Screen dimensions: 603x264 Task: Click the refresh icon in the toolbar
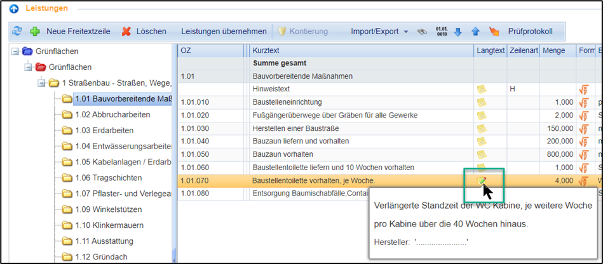(x=17, y=31)
